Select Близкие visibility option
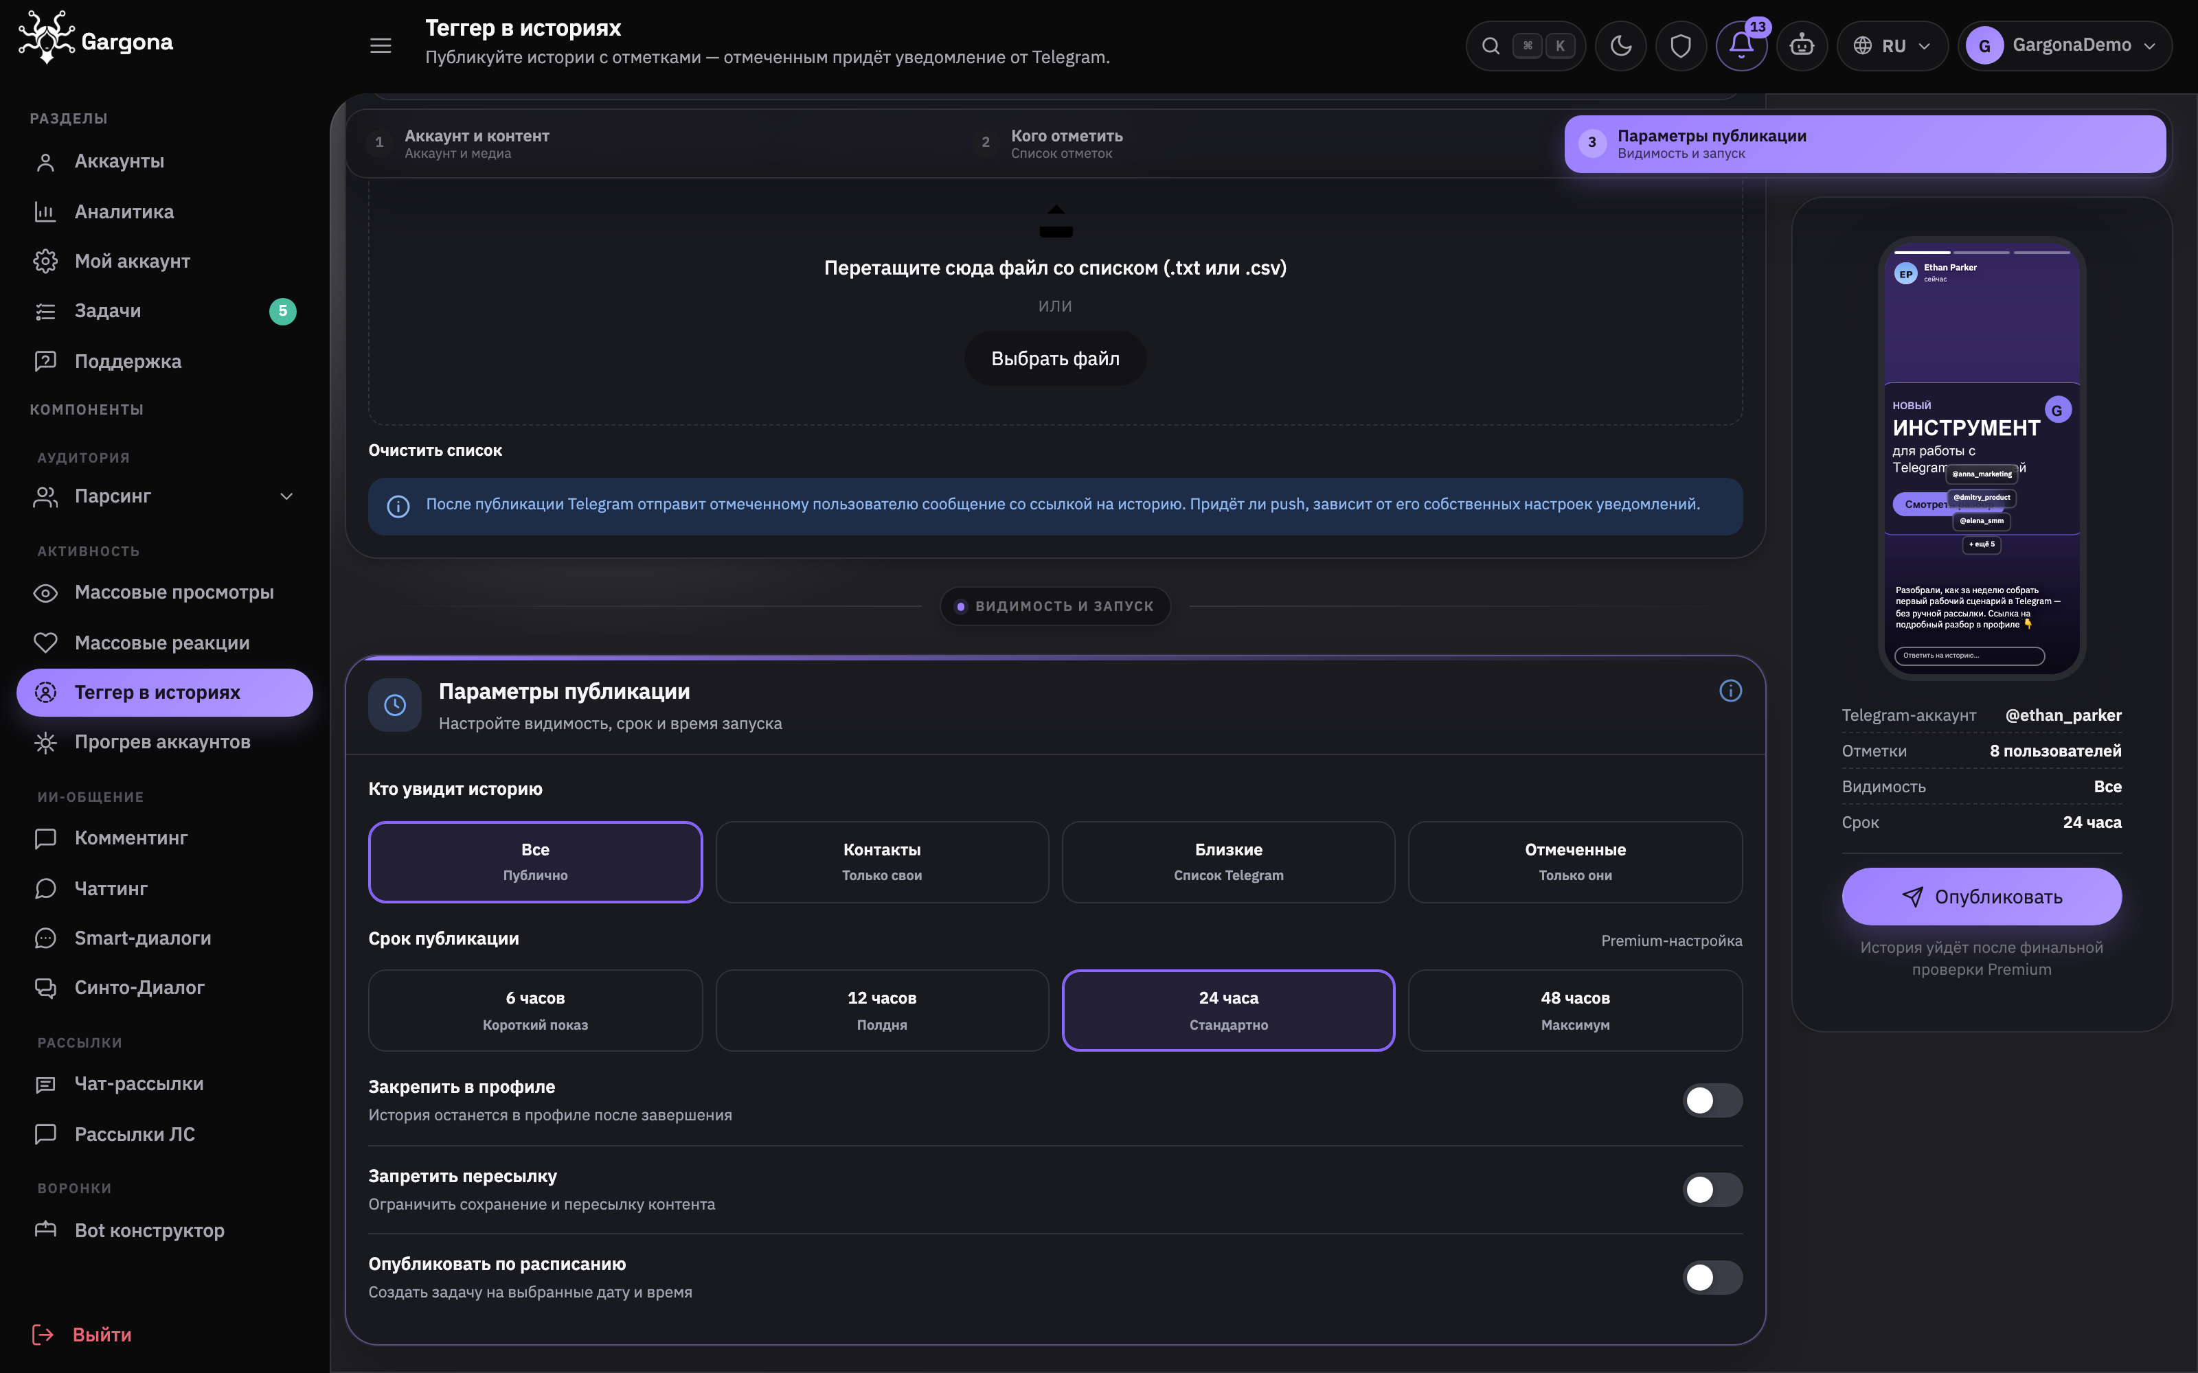This screenshot has height=1373, width=2198. [x=1228, y=862]
